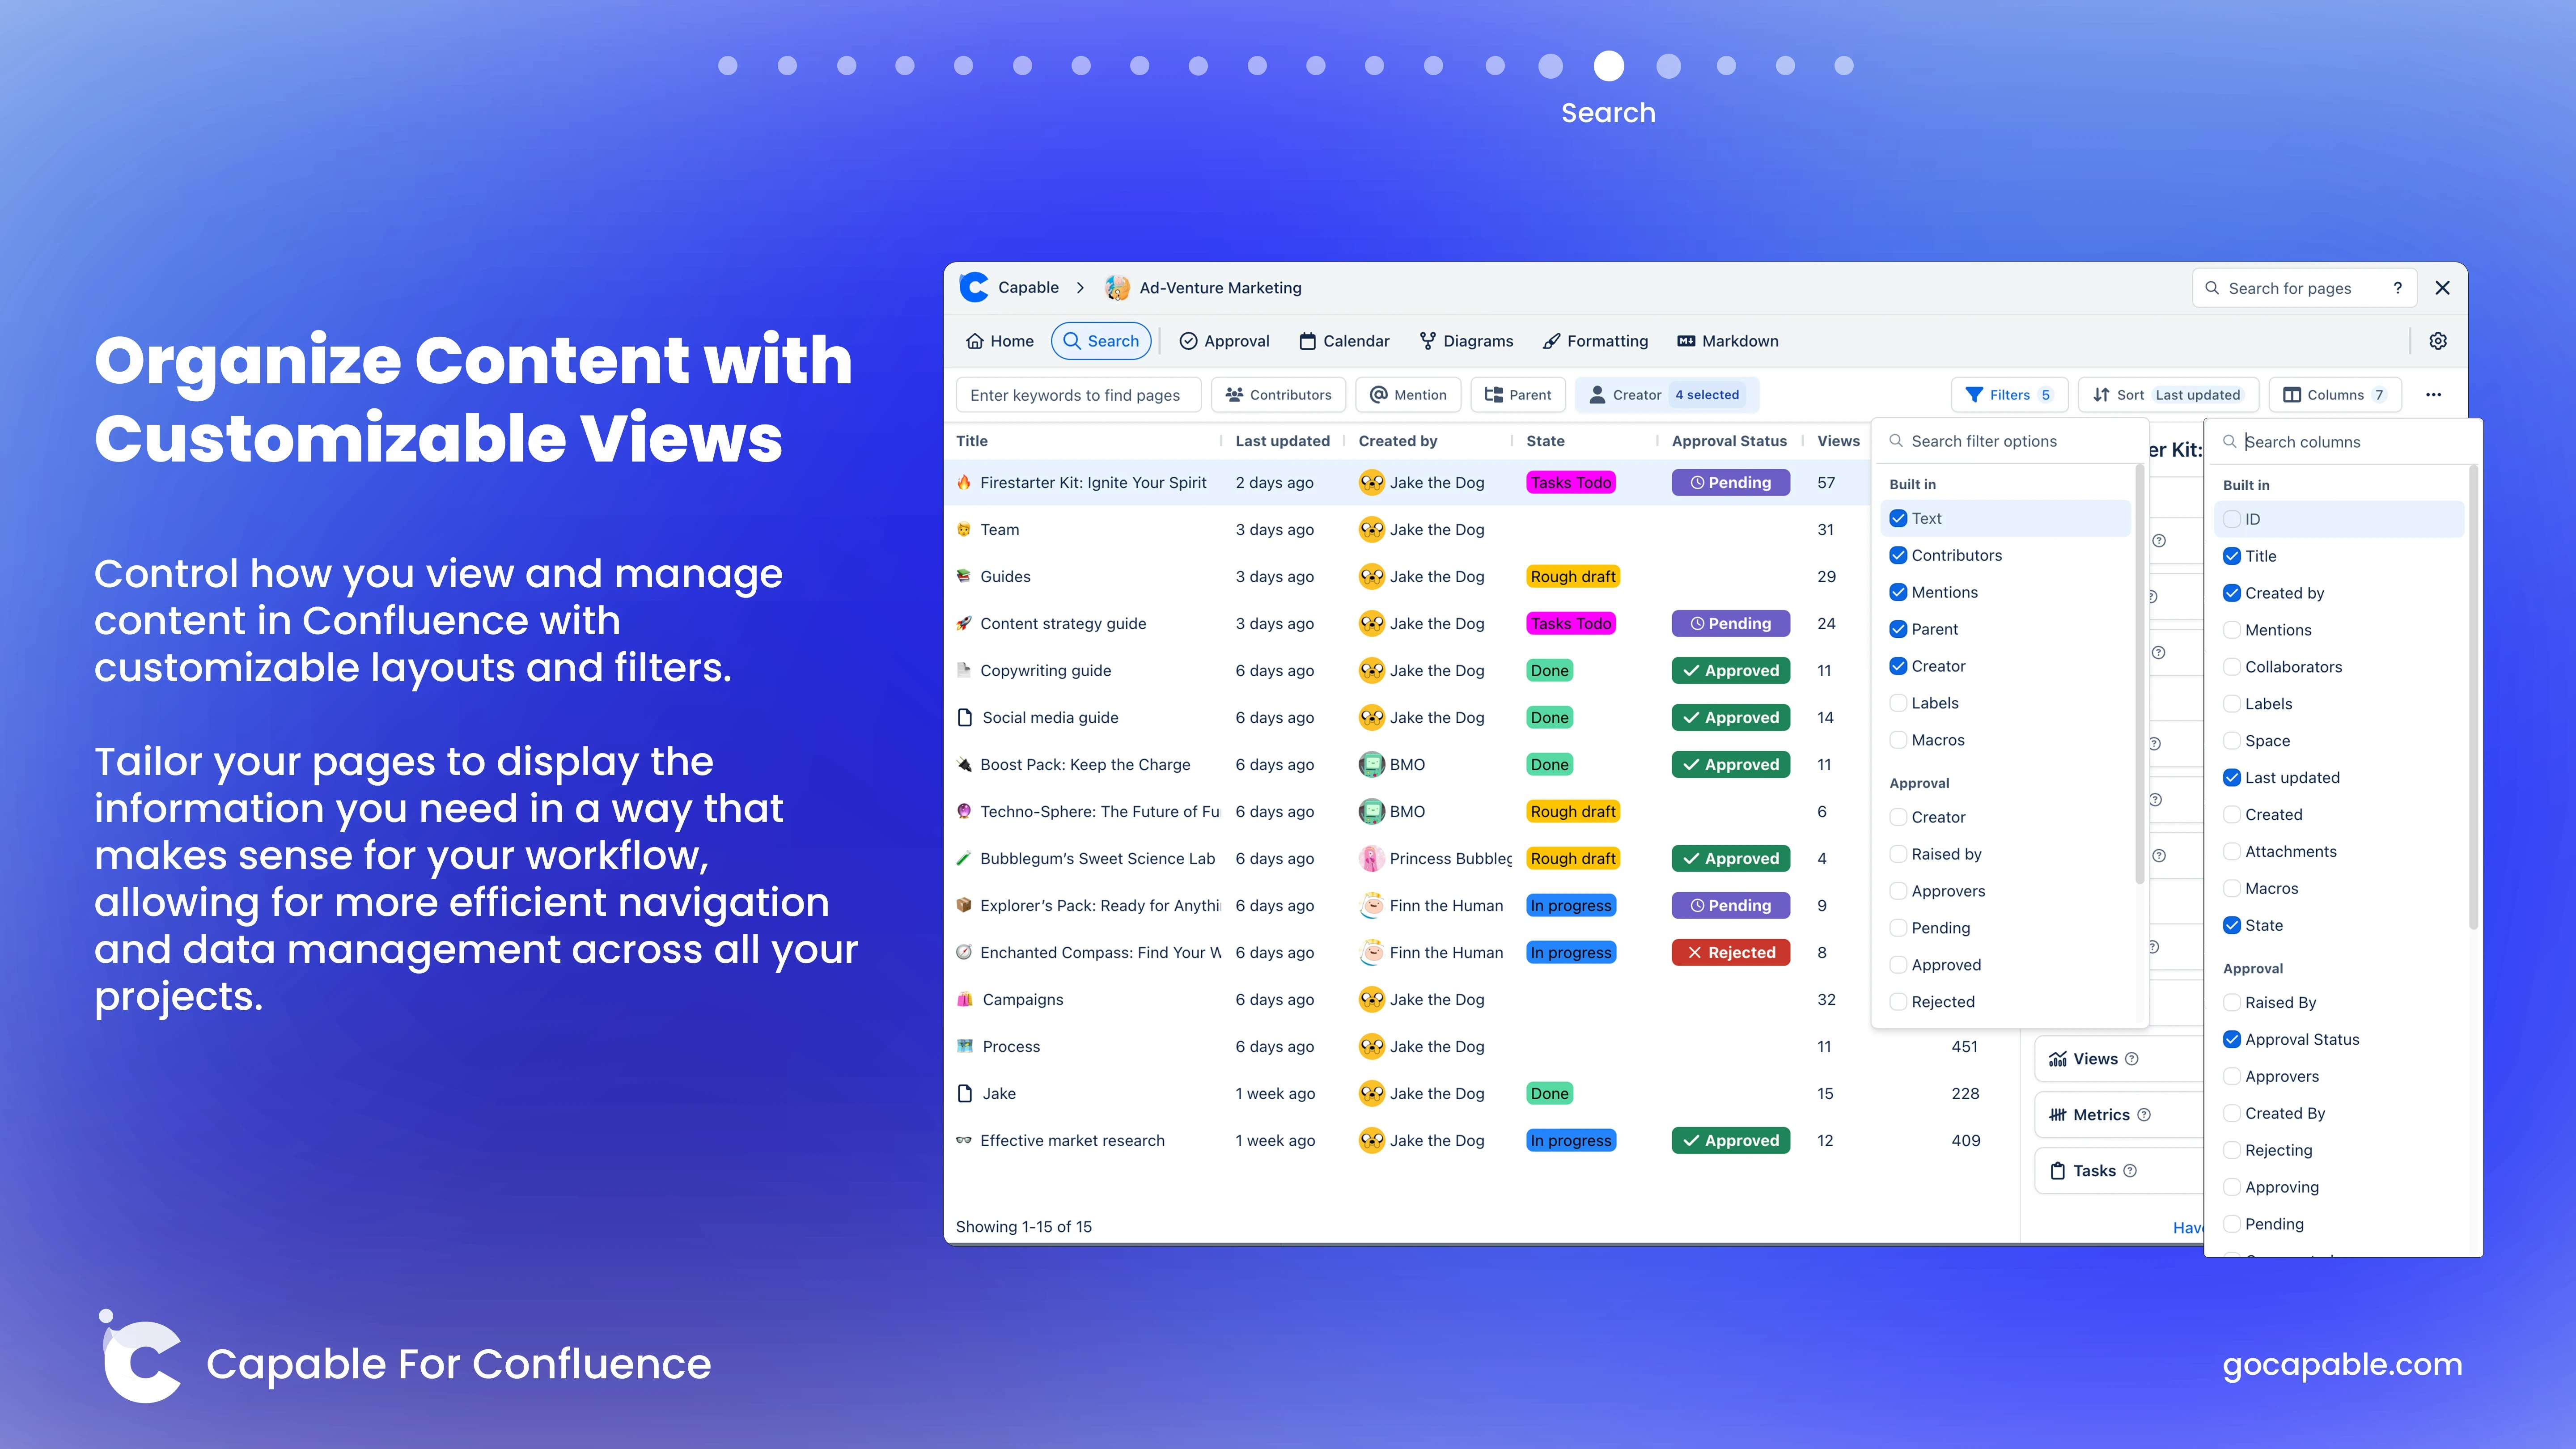Open the Columns dropdown
The image size is (2576, 1449).
coord(2336,395)
